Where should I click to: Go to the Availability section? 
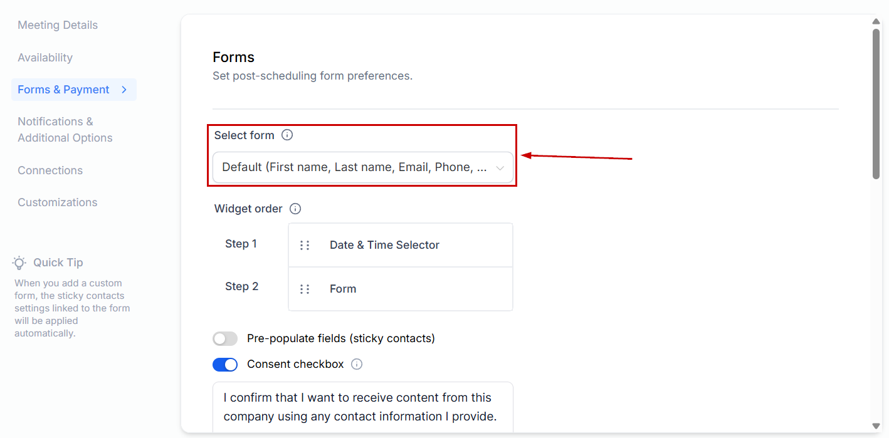click(x=45, y=58)
